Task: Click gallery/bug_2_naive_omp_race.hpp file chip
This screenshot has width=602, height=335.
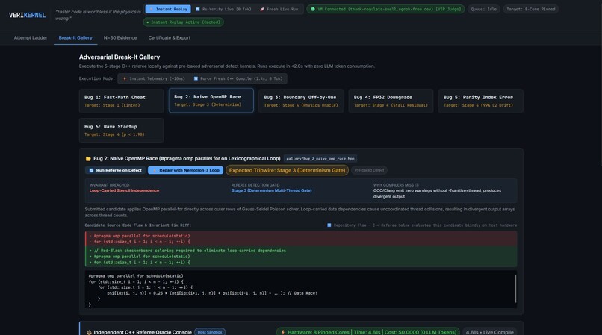Action: (x=320, y=158)
